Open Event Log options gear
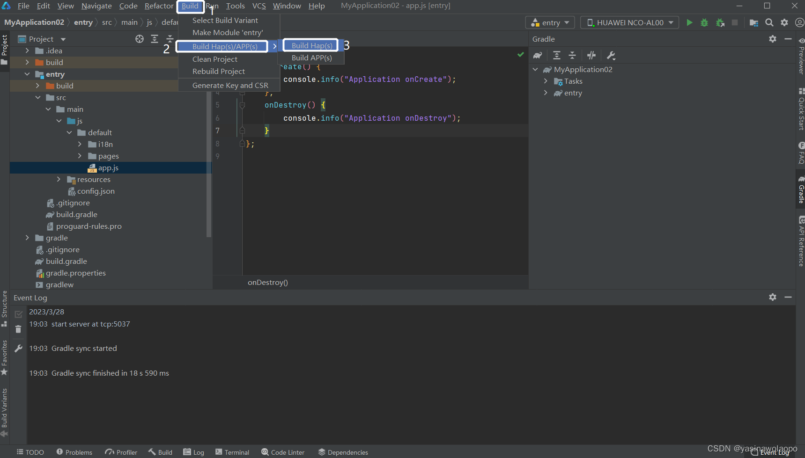The image size is (805, 458). pos(773,297)
